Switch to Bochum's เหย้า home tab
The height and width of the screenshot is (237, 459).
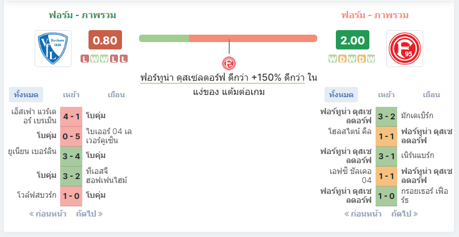(71, 95)
